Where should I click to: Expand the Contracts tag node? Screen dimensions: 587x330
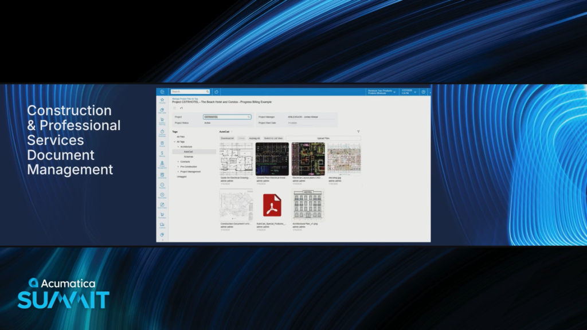[178, 162]
